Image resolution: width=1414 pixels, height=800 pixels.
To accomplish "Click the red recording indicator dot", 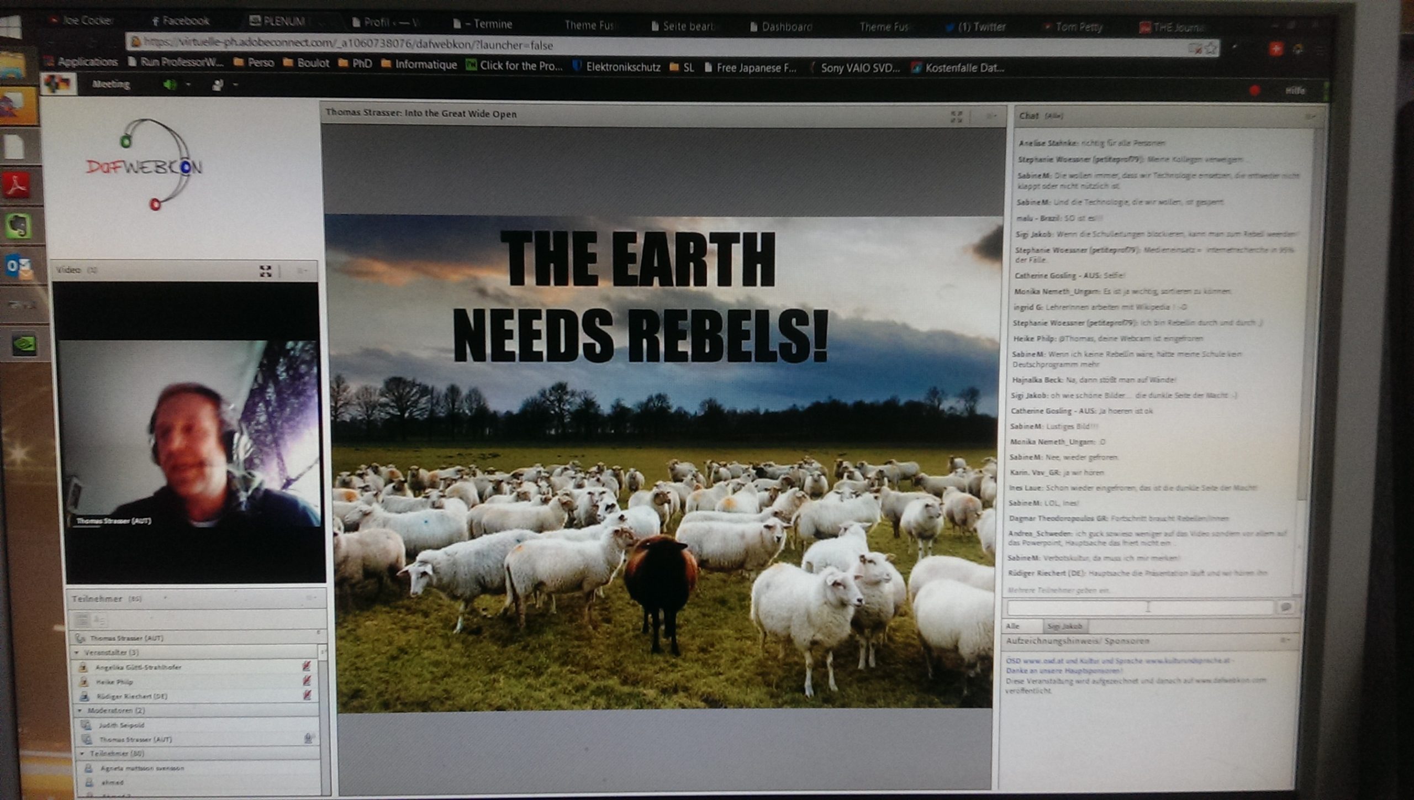I will (x=1254, y=91).
